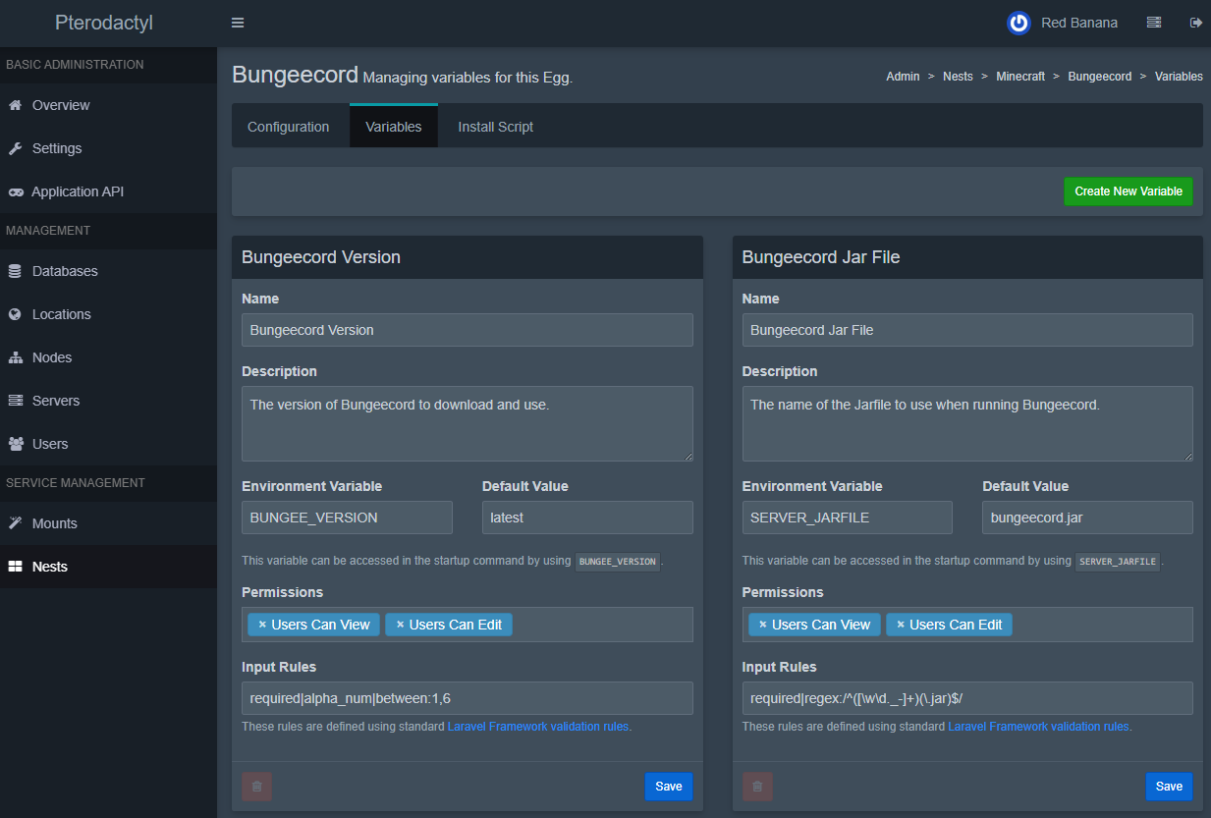Toggle the sidebar with the hamburger icon
The height and width of the screenshot is (818, 1211).
pyautogui.click(x=238, y=23)
